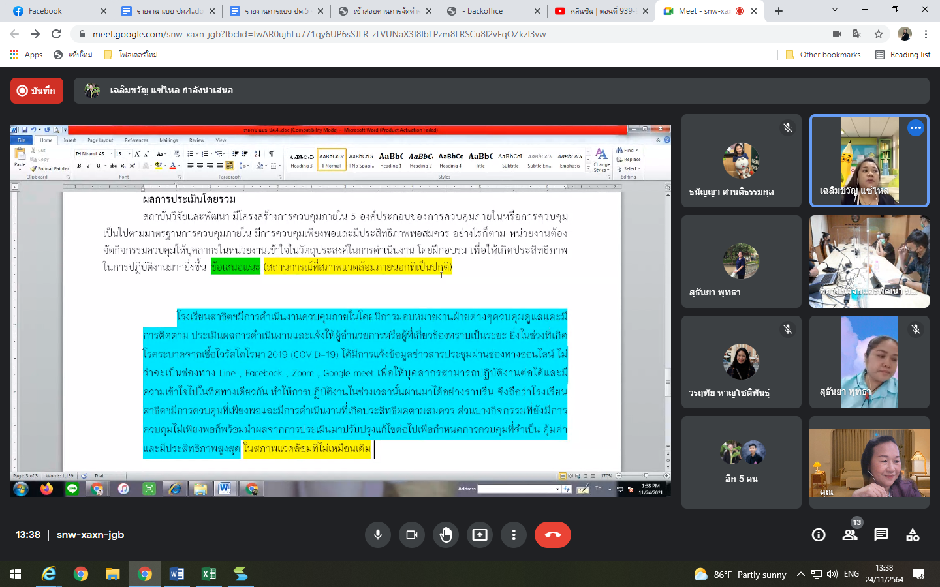Viewport: 940px width, 587px height.
Task: Open the chat with everyone panel
Action: tap(881, 535)
